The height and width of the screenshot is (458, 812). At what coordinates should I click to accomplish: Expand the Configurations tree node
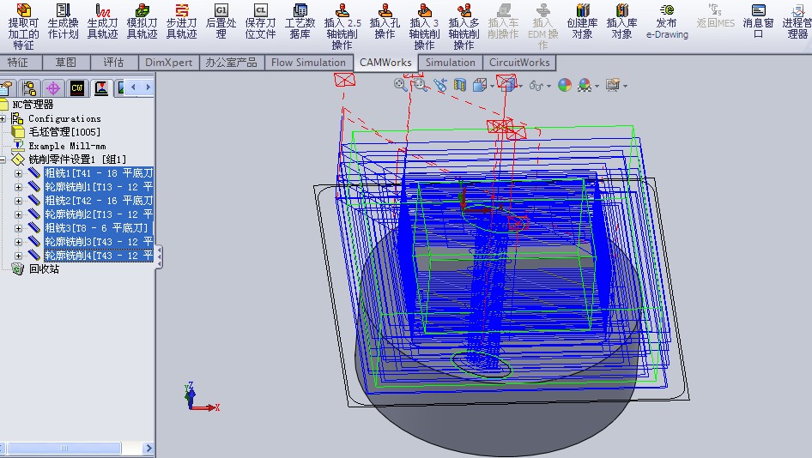[x=3, y=118]
